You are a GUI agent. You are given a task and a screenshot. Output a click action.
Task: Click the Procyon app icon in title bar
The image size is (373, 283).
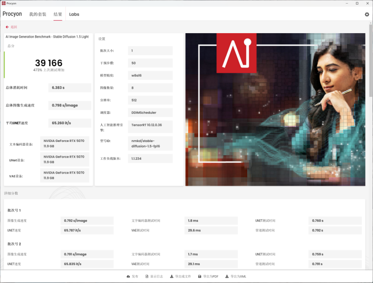tap(4, 3)
